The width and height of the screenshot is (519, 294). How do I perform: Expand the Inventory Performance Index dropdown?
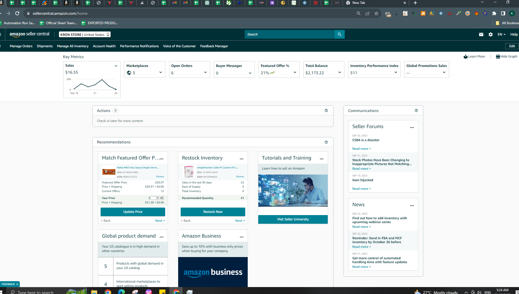396,73
